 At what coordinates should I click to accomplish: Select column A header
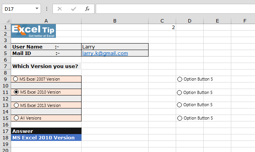(46, 21)
